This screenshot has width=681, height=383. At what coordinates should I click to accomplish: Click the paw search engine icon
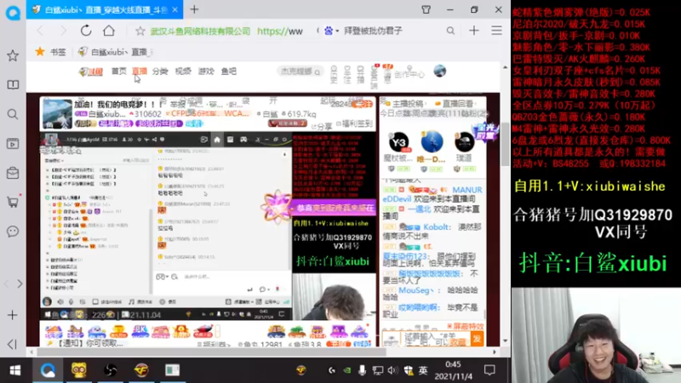point(329,31)
